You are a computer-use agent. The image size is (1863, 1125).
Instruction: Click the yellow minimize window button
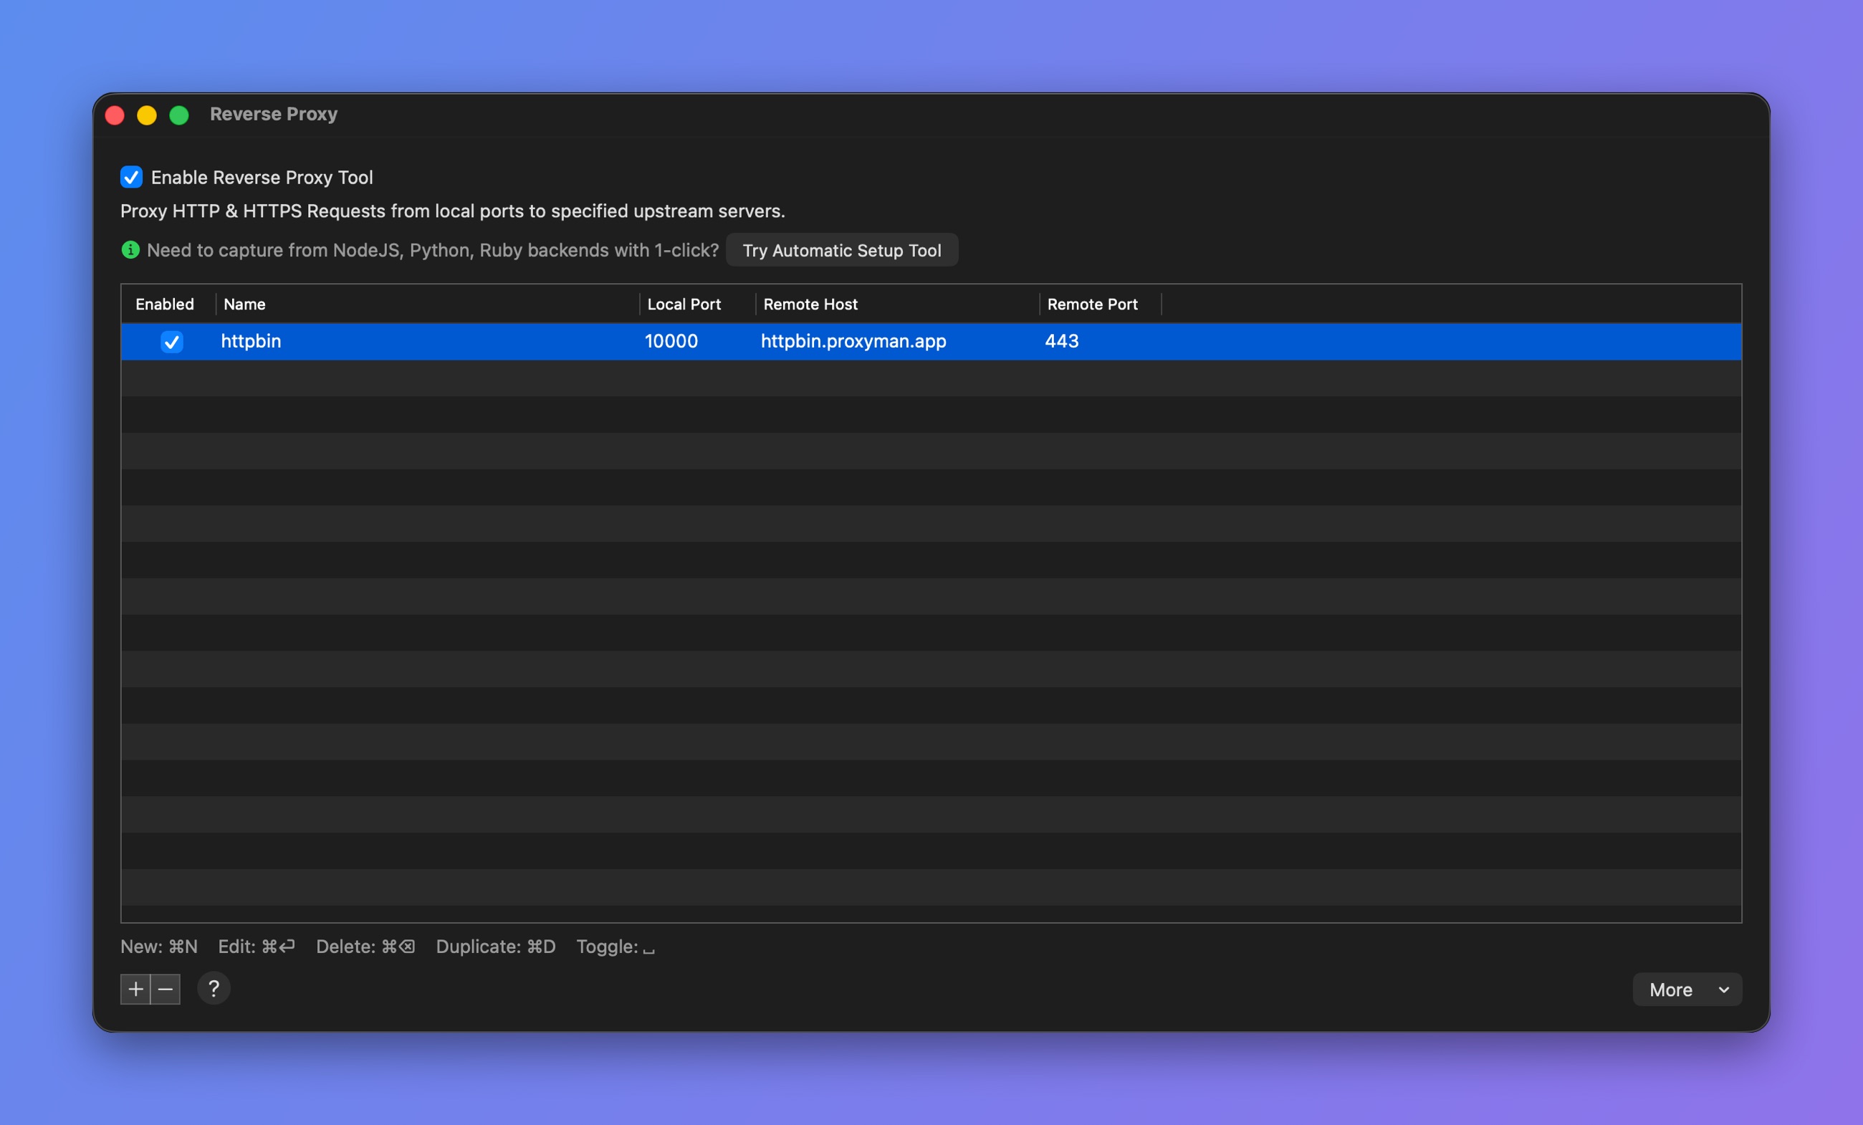point(147,115)
